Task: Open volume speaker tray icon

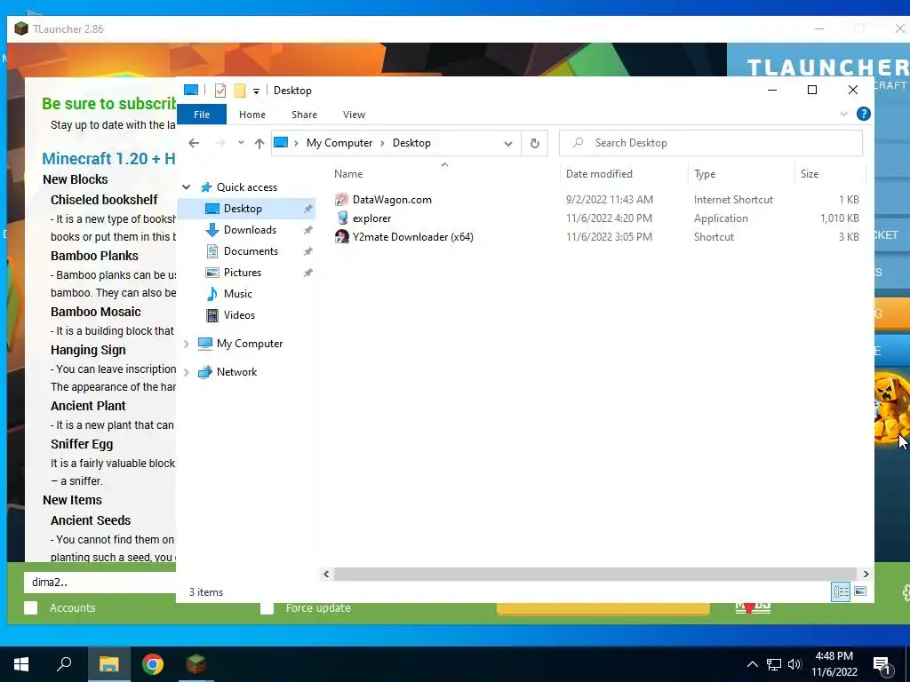Action: coord(794,664)
